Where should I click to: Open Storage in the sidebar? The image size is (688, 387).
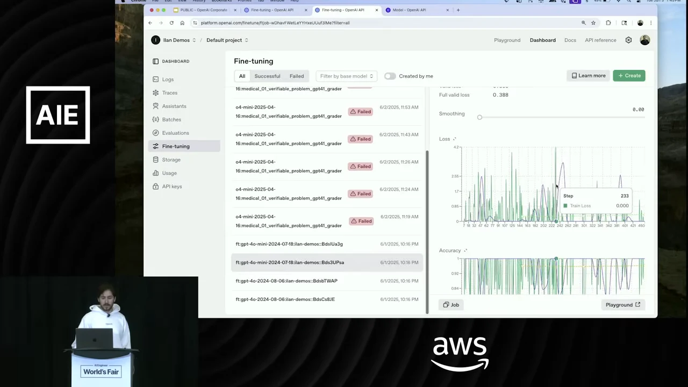point(171,160)
